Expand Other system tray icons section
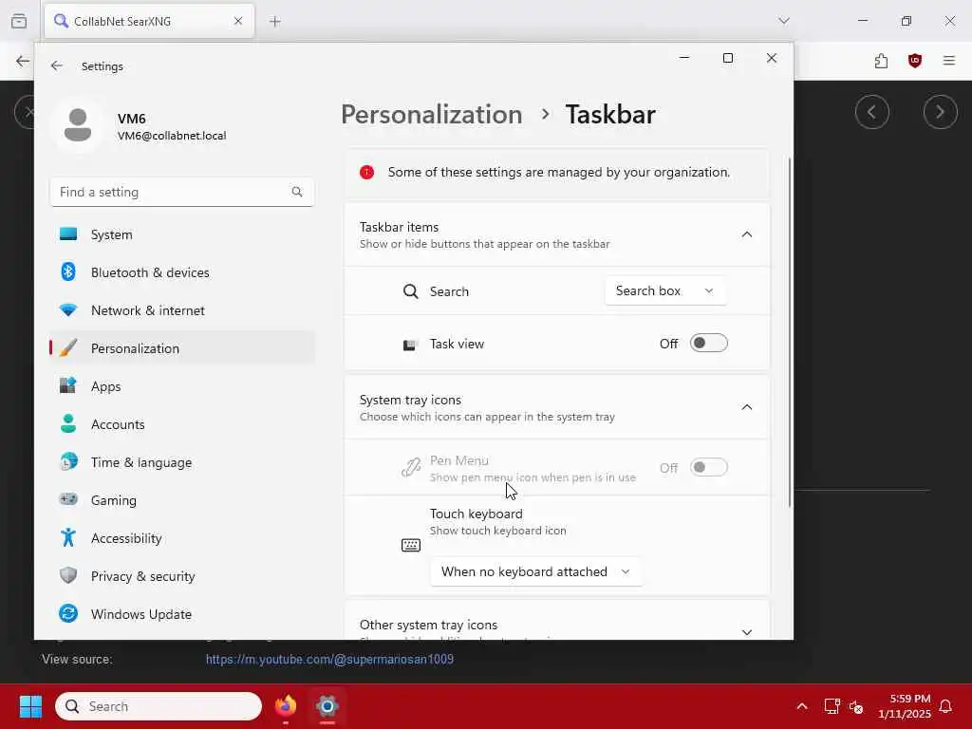Image resolution: width=972 pixels, height=729 pixels. (x=747, y=631)
